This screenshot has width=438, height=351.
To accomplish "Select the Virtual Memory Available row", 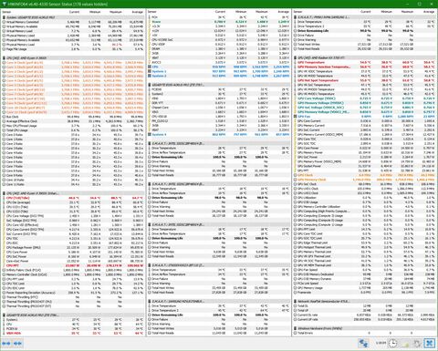I will click(73, 26).
